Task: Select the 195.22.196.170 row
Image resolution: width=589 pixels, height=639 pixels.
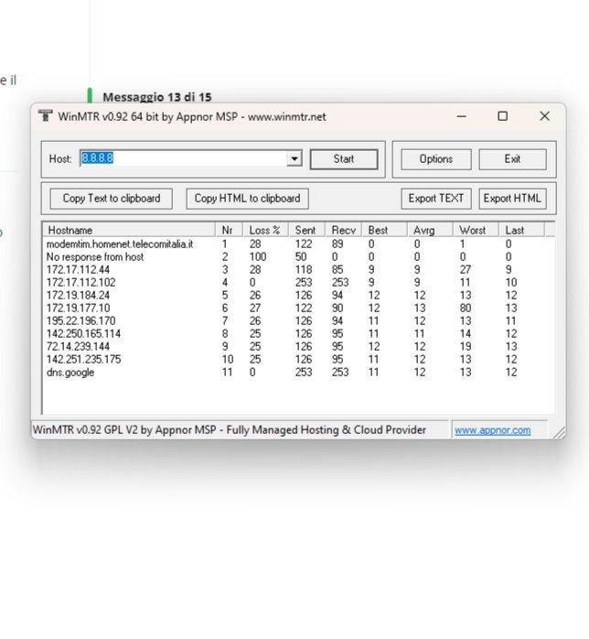Action: click(x=298, y=321)
